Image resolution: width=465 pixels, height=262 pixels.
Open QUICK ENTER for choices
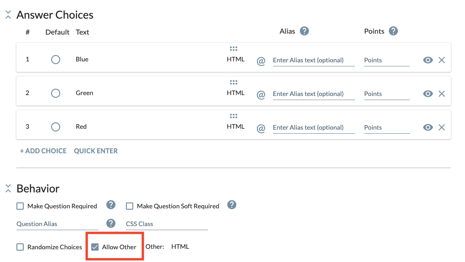96,151
